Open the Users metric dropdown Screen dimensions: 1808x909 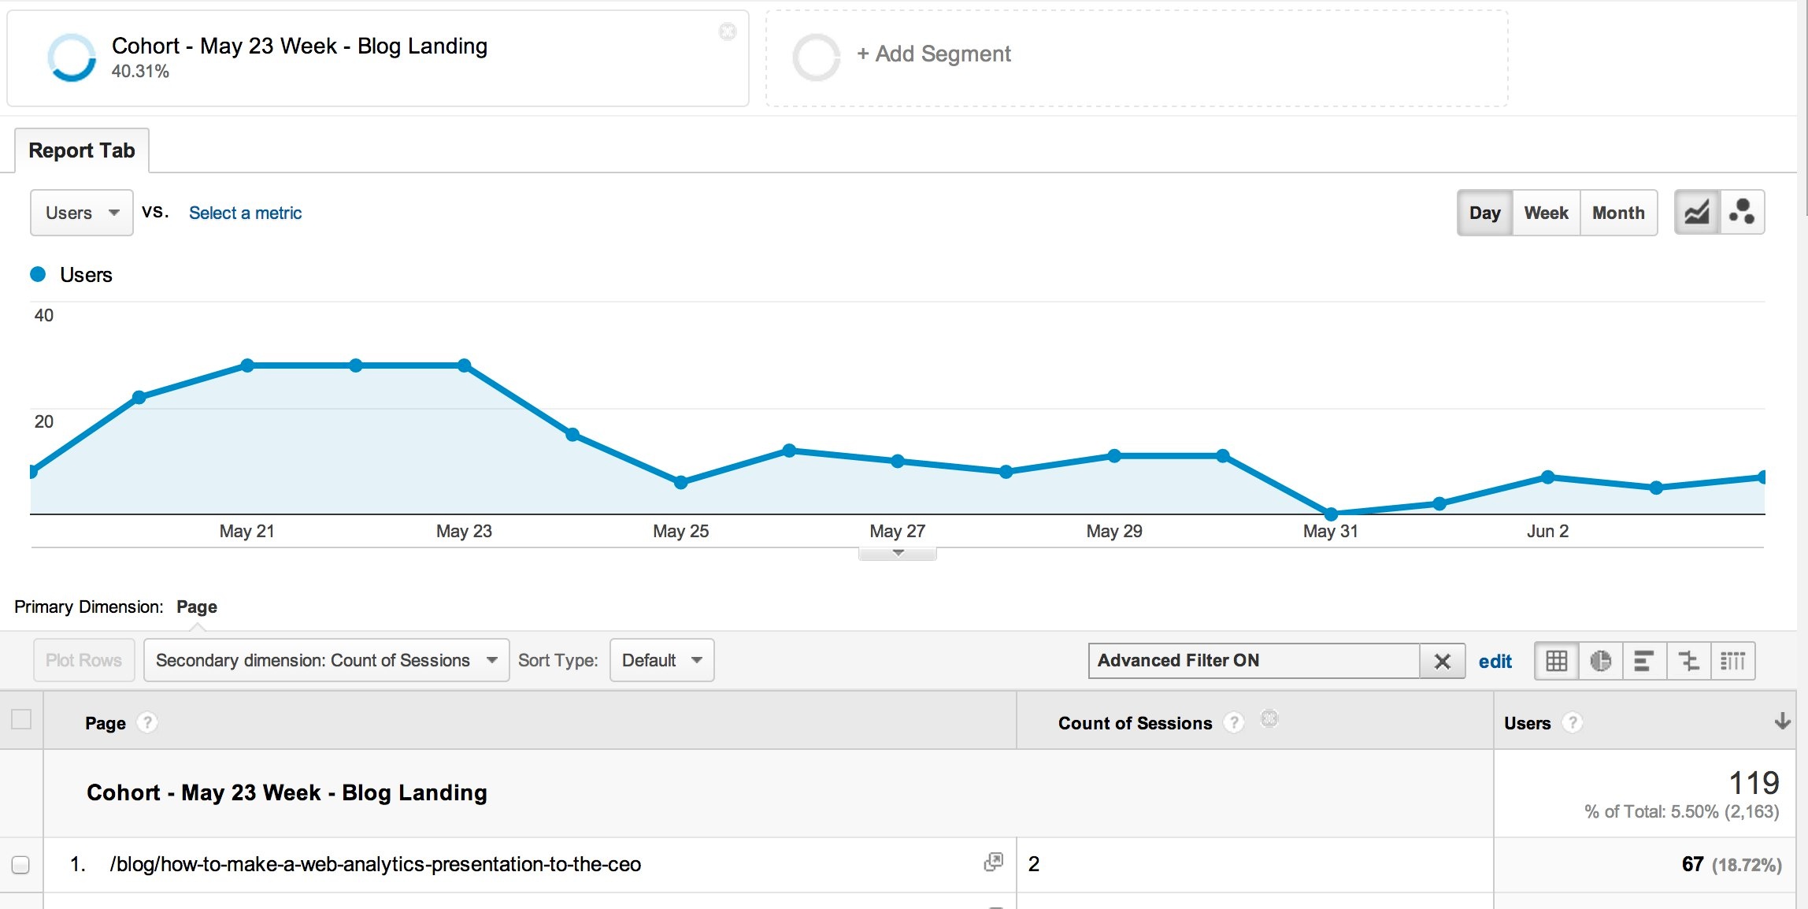click(81, 213)
